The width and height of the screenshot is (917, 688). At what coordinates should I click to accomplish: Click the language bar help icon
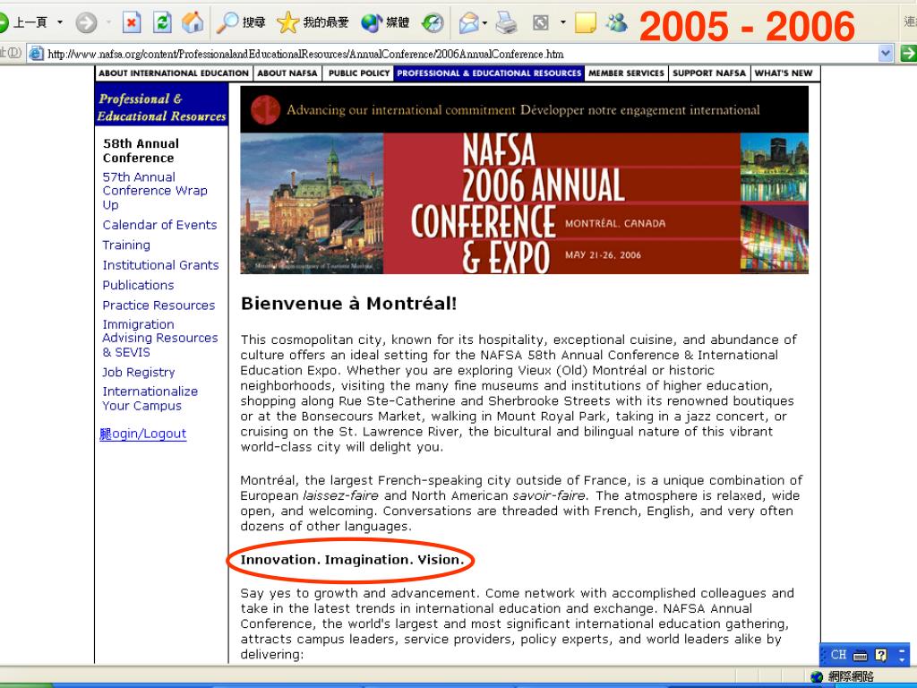point(881,655)
